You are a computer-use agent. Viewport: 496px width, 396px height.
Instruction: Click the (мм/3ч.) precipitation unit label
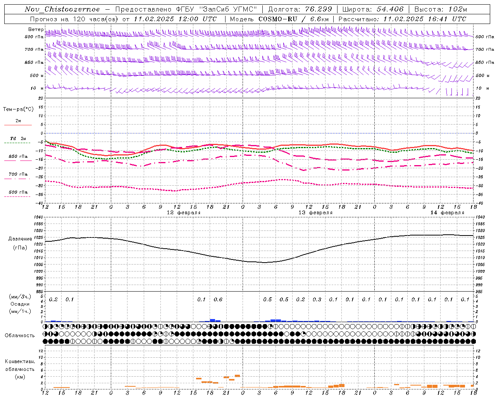pyautogui.click(x=20, y=297)
